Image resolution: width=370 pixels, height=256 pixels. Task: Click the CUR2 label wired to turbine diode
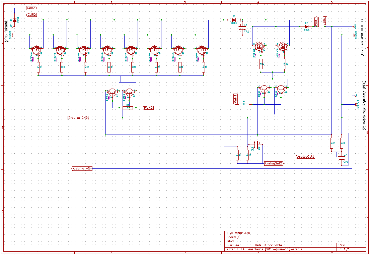32,8
